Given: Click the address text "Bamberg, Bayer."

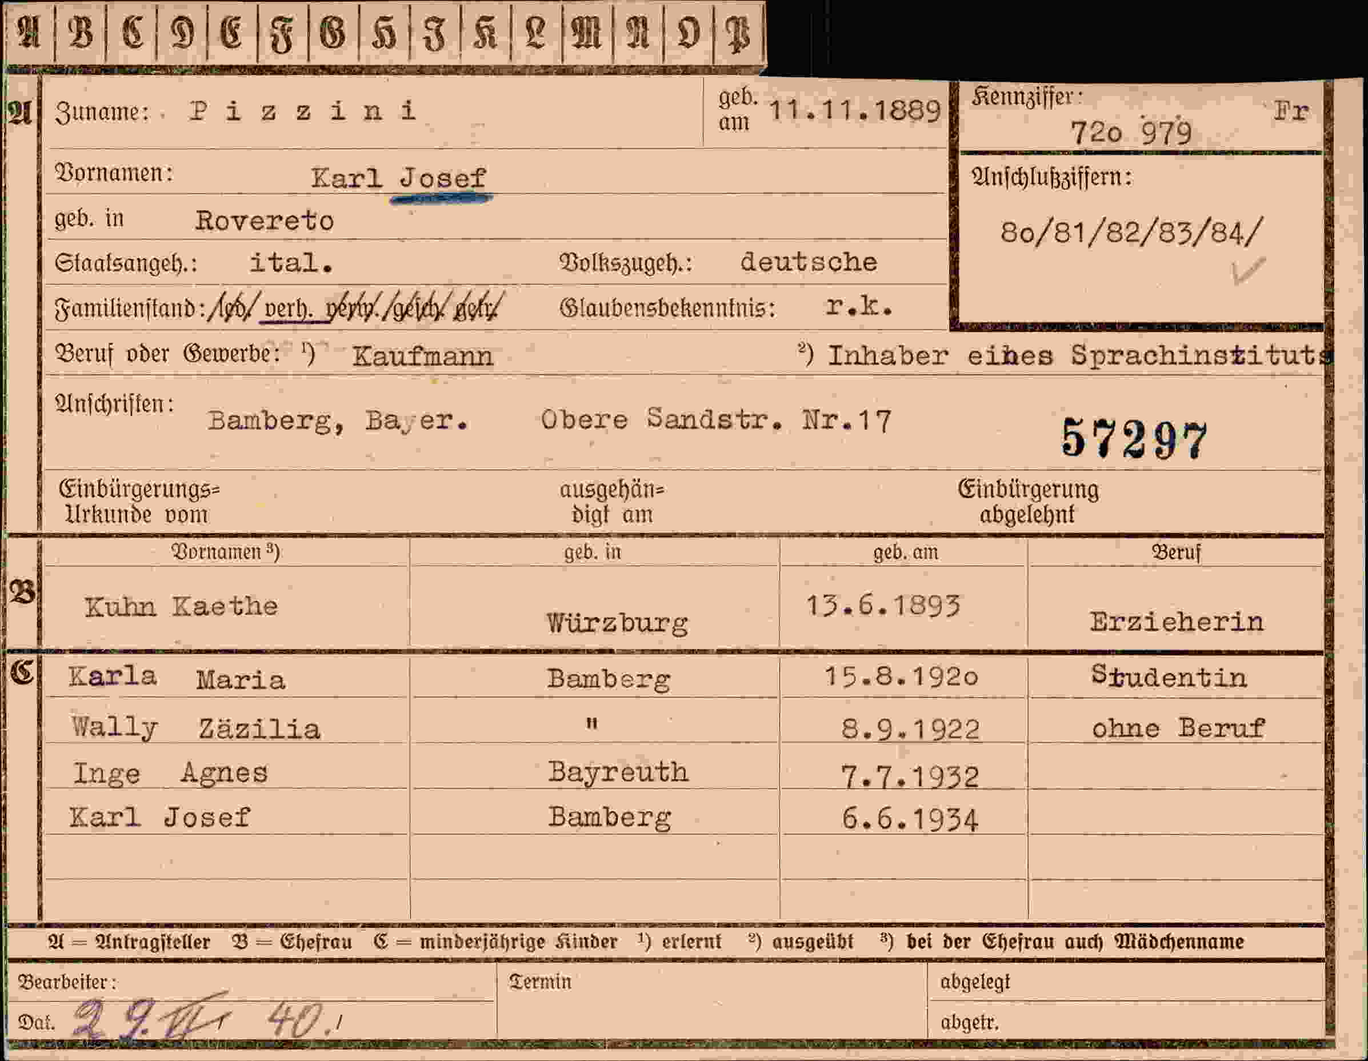Looking at the screenshot, I should tap(338, 421).
